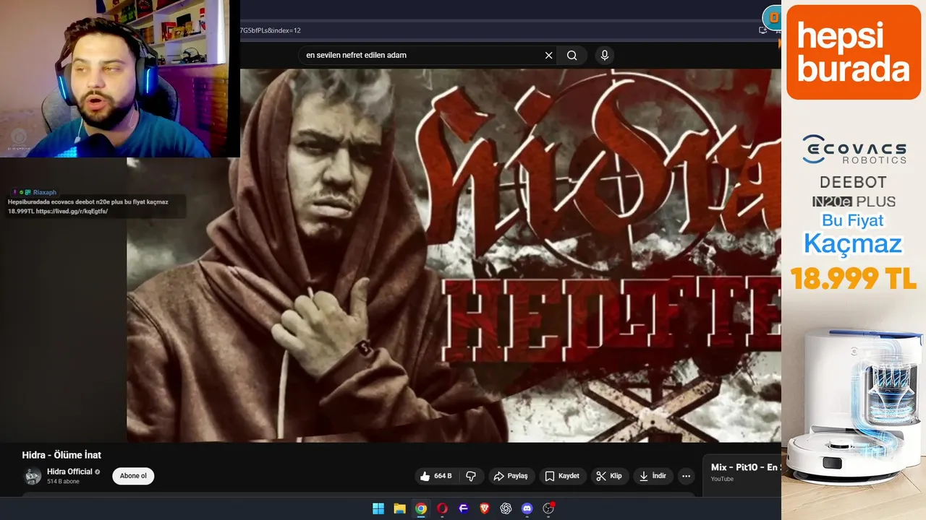The height and width of the screenshot is (520, 926).
Task: Create a clip with Klip button
Action: 609,476
